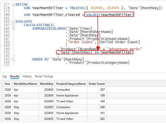Switch to the History tab
This screenshot has height=124, width=166.
27,76
